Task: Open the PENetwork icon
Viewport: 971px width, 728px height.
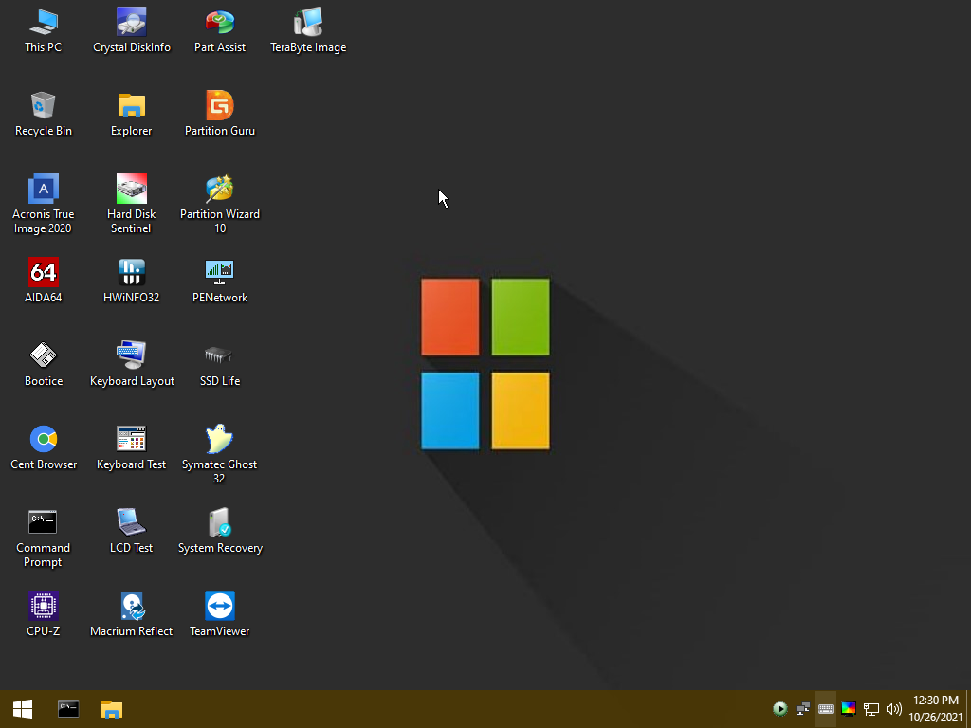Action: [220, 281]
